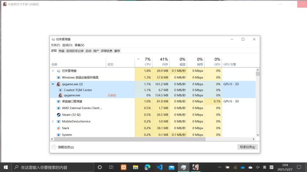Viewport: 307px width, 172px height.
Task: Switch to the 应用历史记录 tab
Action: click(x=75, y=51)
